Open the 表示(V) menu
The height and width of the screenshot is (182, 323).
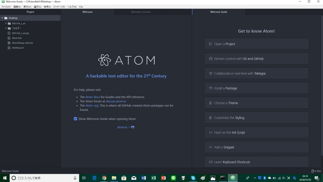coord(27,7)
